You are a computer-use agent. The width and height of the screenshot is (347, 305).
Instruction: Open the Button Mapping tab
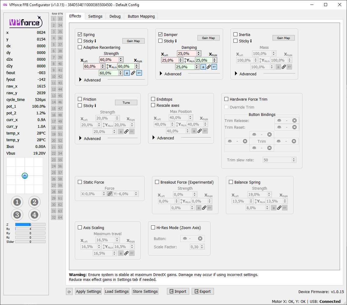tap(141, 16)
